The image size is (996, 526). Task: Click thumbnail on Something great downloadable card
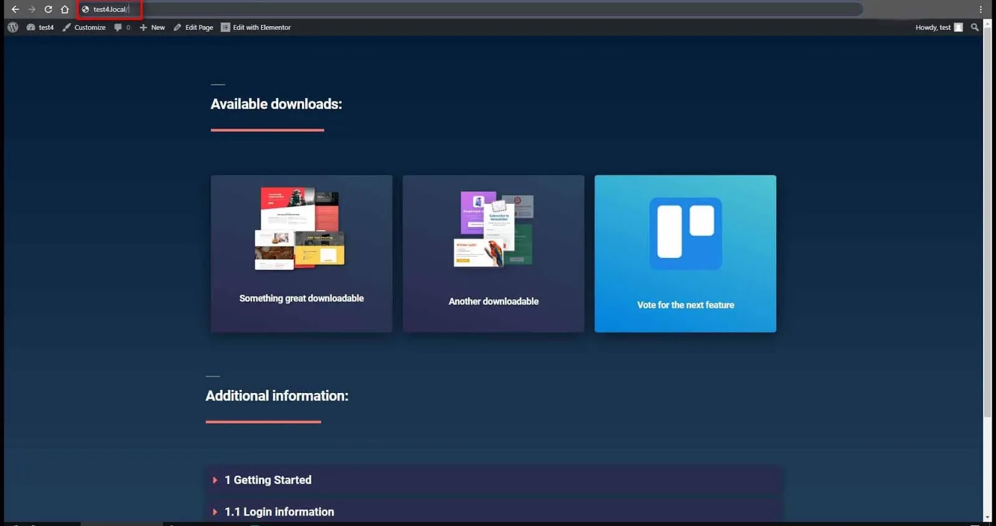coord(299,228)
